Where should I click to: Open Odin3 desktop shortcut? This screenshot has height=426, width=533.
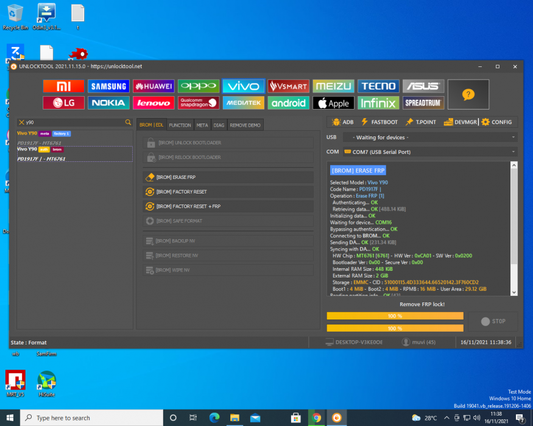tap(46, 16)
